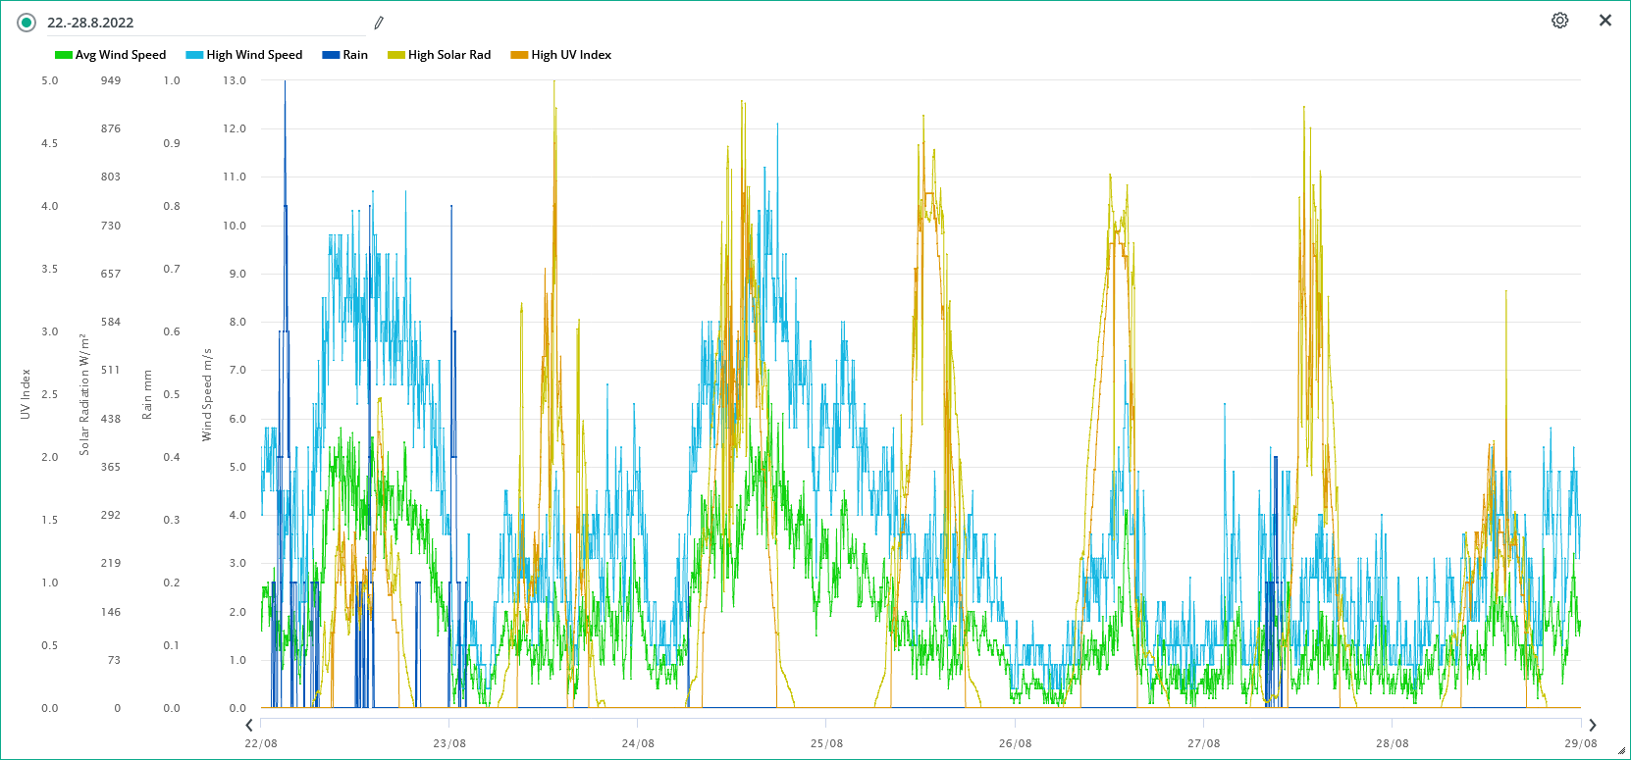Image resolution: width=1631 pixels, height=760 pixels.
Task: Toggle the Rain series legend label
Action: coord(355,55)
